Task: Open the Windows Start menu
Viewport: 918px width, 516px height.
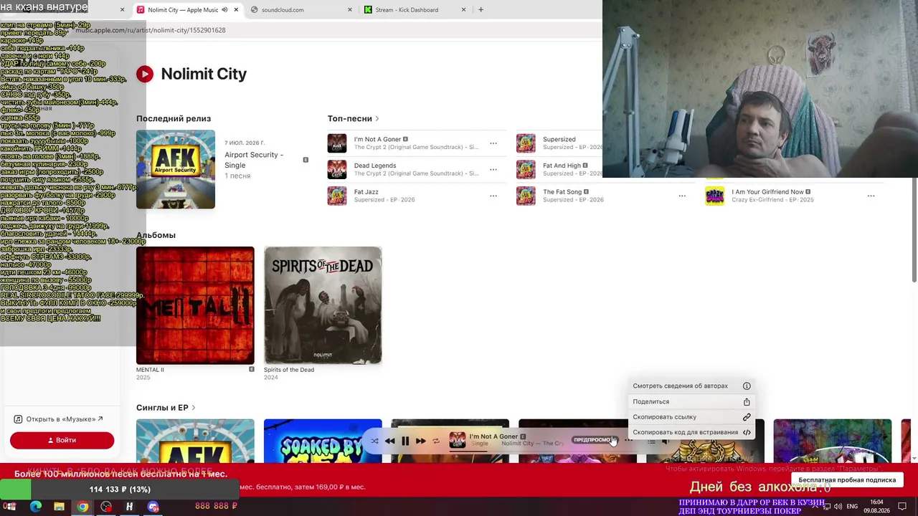Action: (x=10, y=507)
